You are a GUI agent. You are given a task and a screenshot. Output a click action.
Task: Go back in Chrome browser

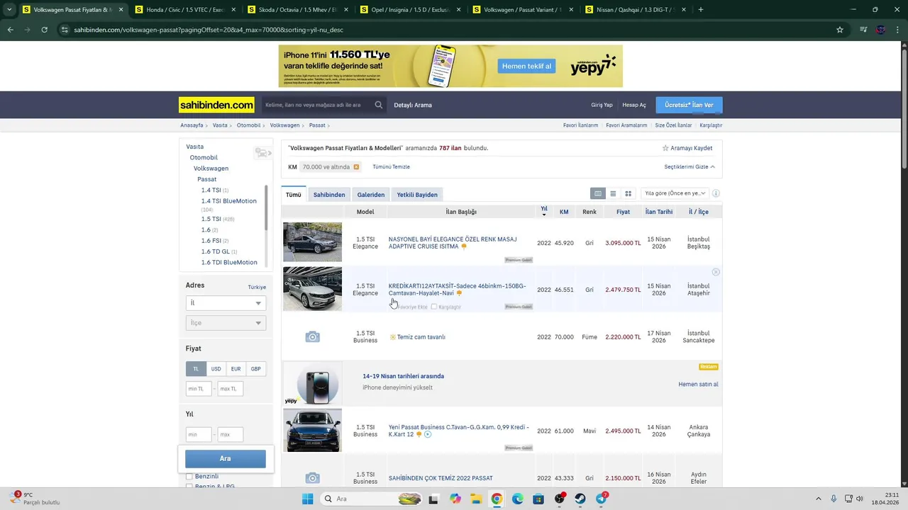tap(10, 30)
